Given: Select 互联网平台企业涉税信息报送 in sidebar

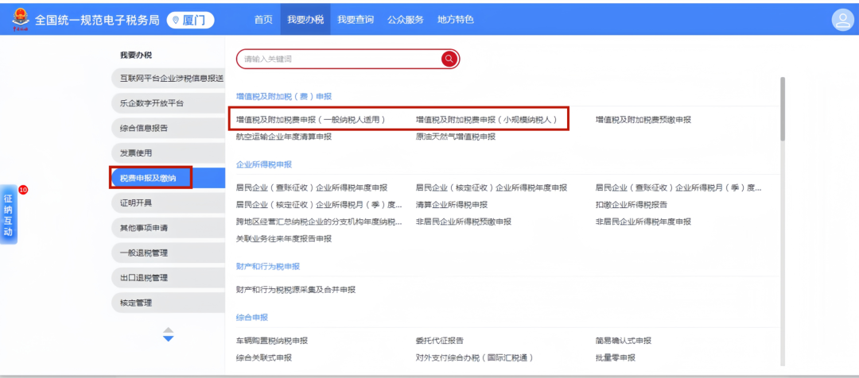Looking at the screenshot, I should (x=167, y=79).
